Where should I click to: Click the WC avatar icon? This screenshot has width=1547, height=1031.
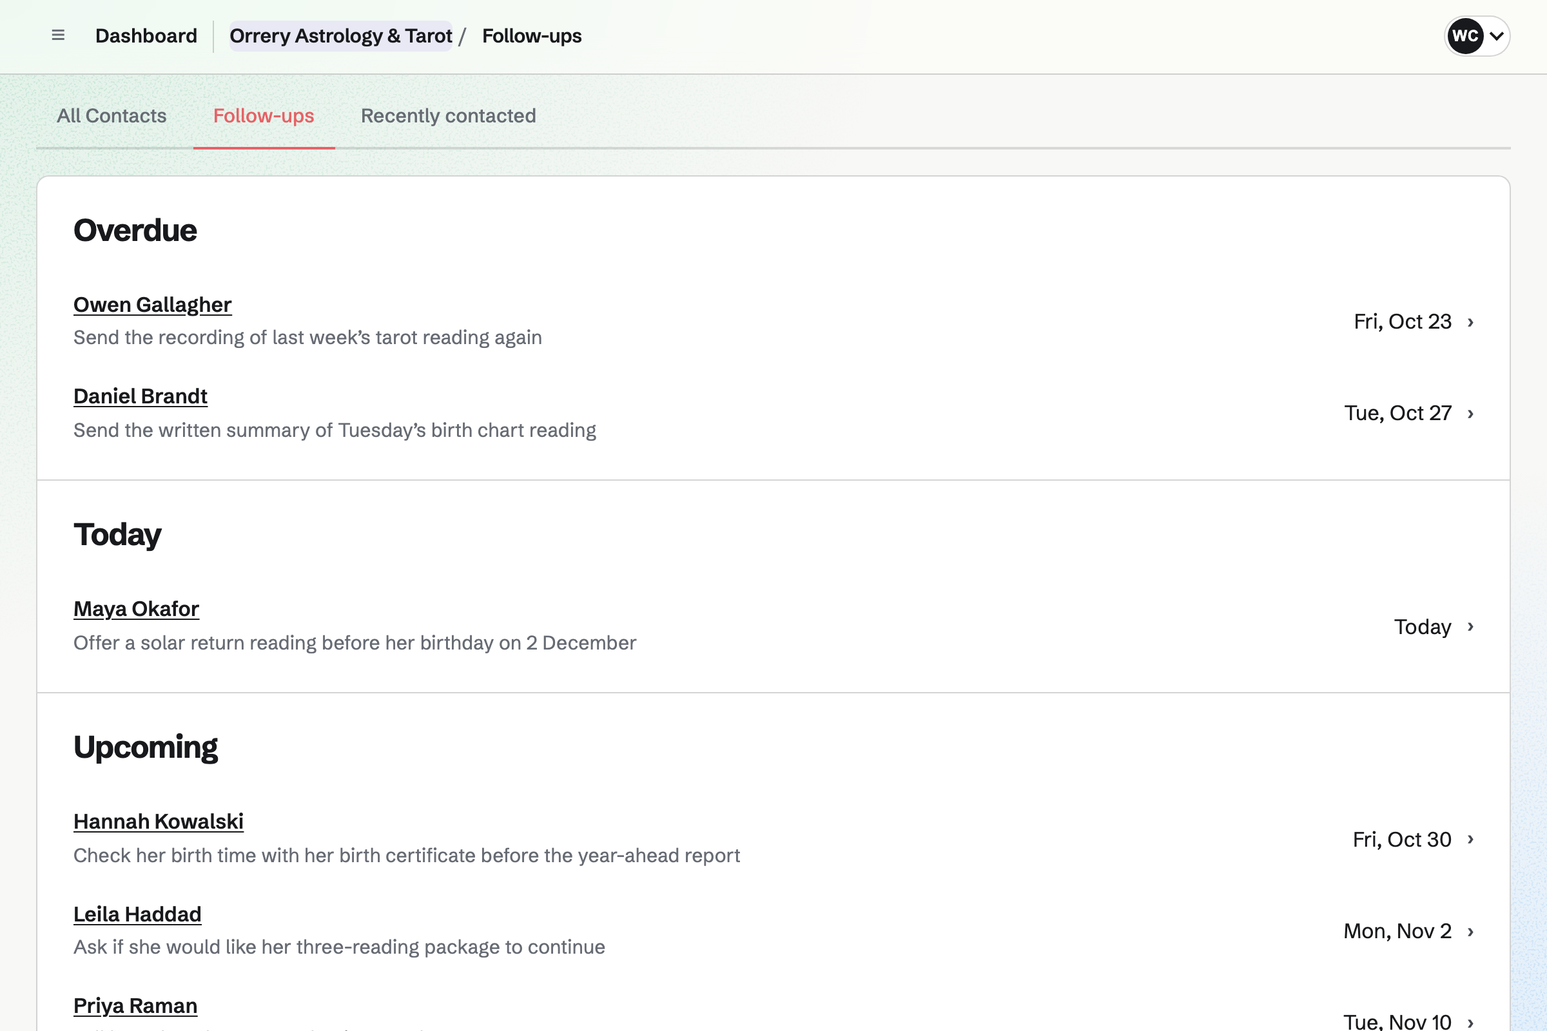tap(1464, 35)
